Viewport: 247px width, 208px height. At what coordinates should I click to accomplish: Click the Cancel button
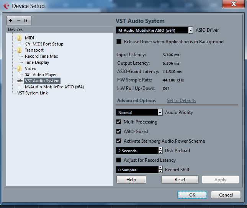tap(226, 195)
